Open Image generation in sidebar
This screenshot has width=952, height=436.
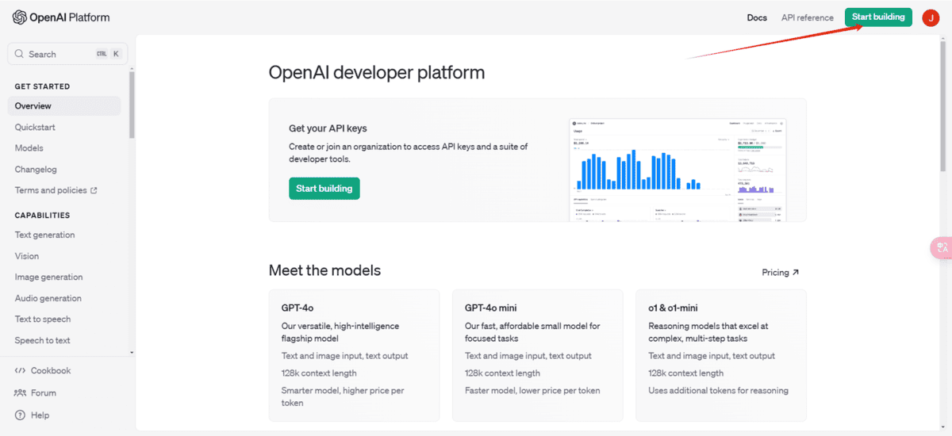[48, 277]
